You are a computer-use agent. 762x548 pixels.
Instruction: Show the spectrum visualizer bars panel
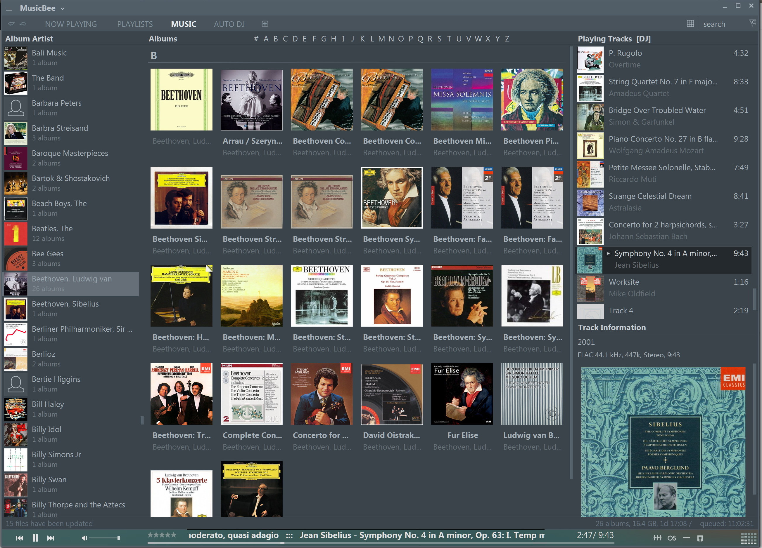pos(749,538)
